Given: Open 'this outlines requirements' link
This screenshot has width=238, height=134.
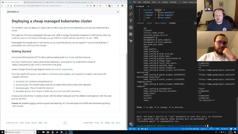Looking at the screenshot, I should click(x=62, y=69).
